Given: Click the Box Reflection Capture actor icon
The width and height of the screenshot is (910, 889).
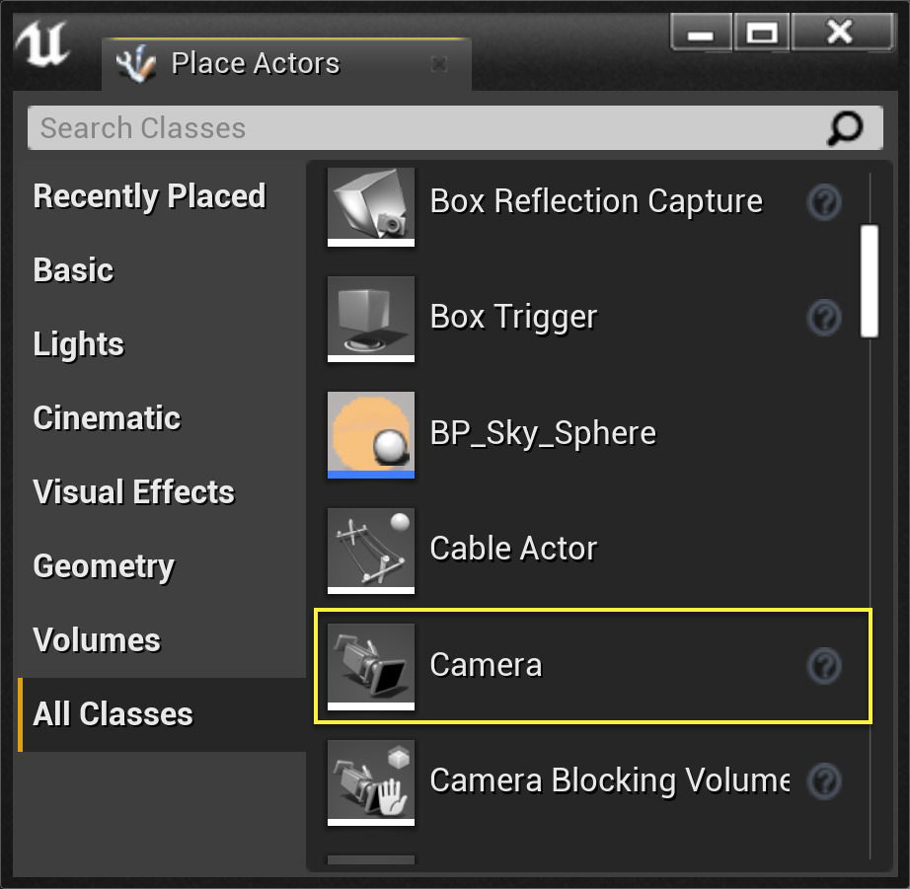Looking at the screenshot, I should pyautogui.click(x=371, y=205).
